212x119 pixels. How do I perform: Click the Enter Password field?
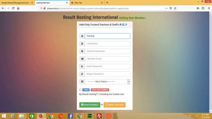coord(107,66)
